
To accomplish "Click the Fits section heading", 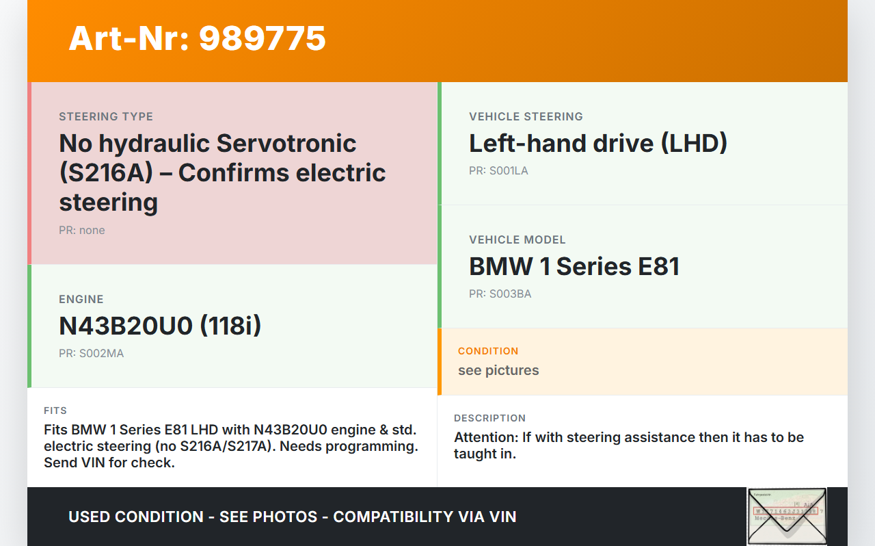I will coord(55,411).
